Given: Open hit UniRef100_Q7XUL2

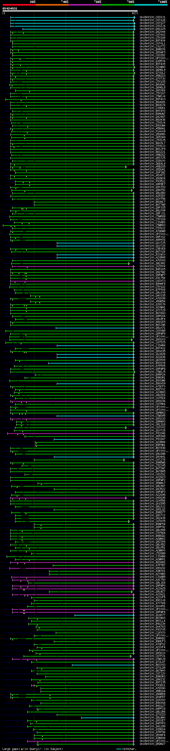Looking at the screenshot, I should coord(152,73).
